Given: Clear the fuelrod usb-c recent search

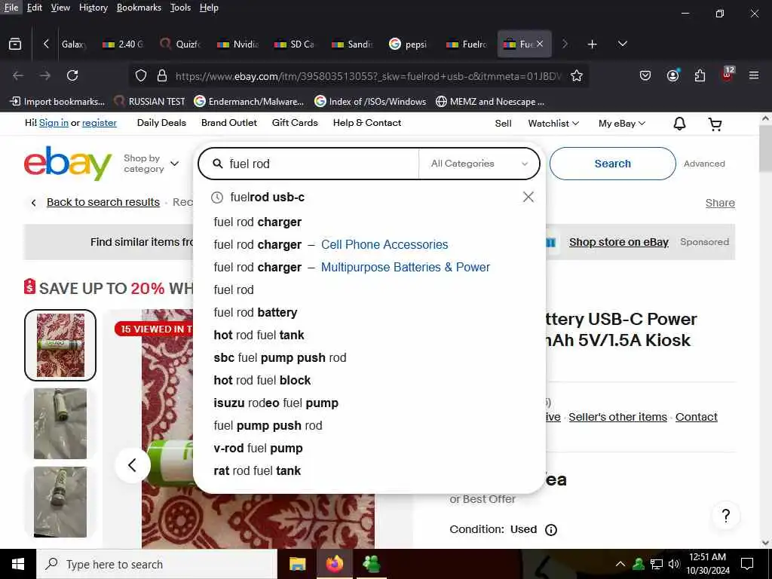Looking at the screenshot, I should pyautogui.click(x=528, y=197).
